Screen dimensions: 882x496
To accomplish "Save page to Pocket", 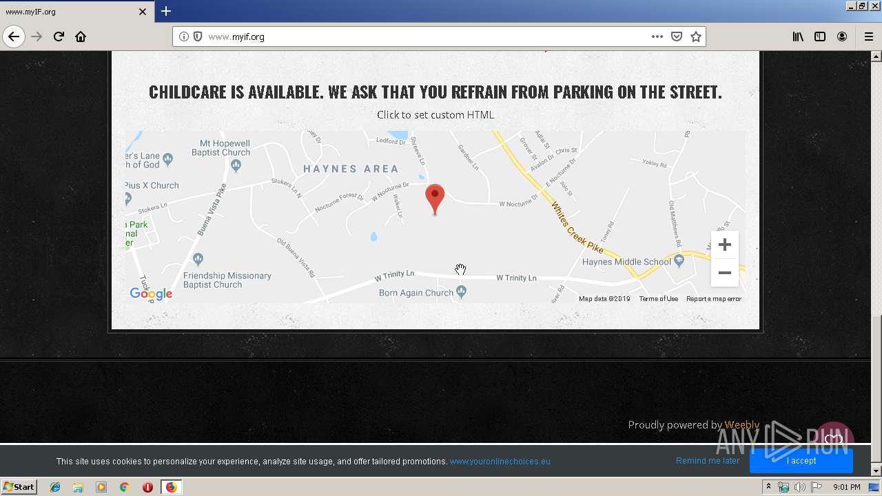I will click(x=677, y=37).
